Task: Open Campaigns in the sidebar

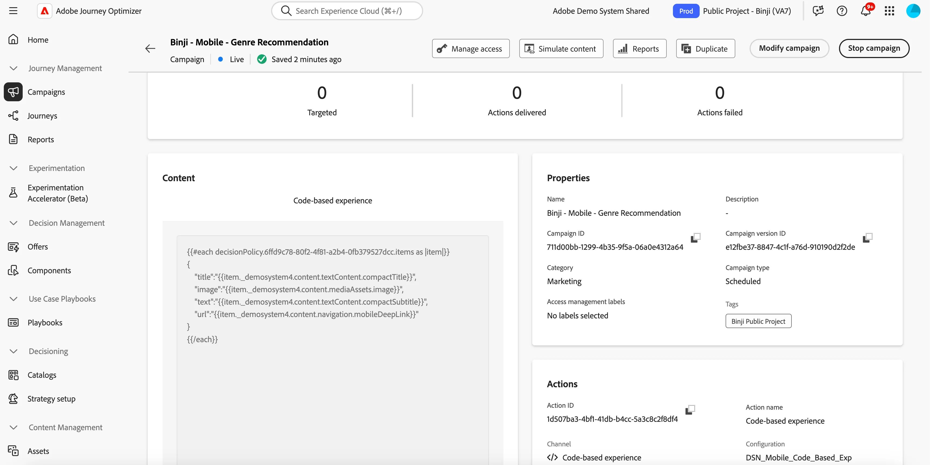Action: point(46,92)
